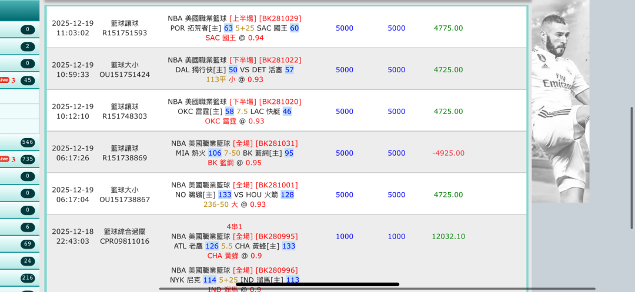Click the MIA score 106
Screen dimensions: 635x292
pos(215,153)
